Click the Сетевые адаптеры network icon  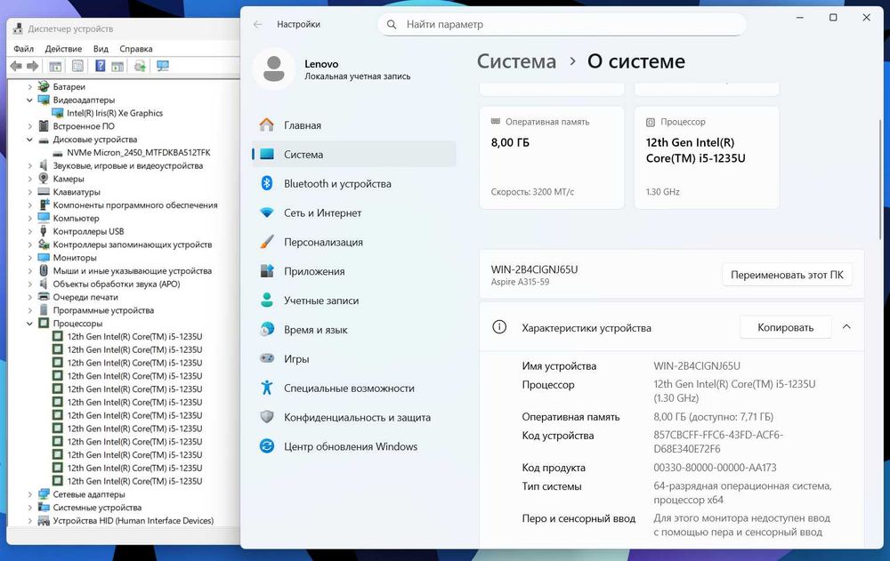click(44, 494)
